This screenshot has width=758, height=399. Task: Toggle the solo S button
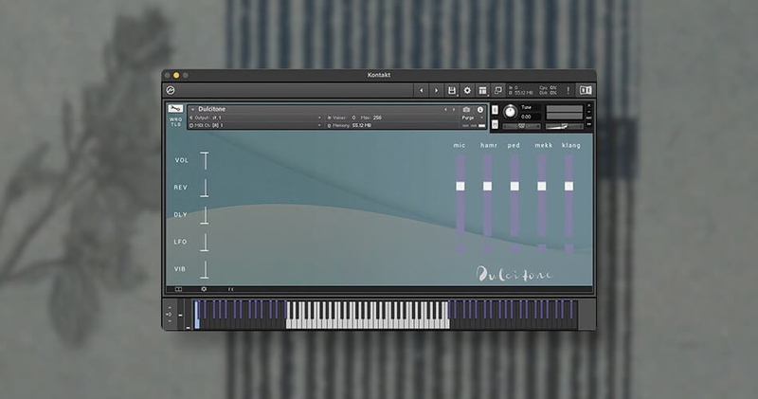click(x=495, y=110)
